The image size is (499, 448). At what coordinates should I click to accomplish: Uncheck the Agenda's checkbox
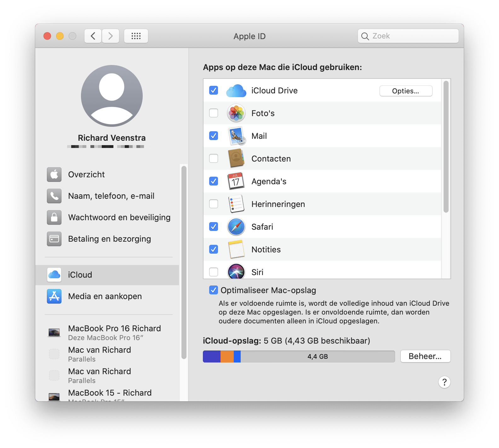(214, 181)
